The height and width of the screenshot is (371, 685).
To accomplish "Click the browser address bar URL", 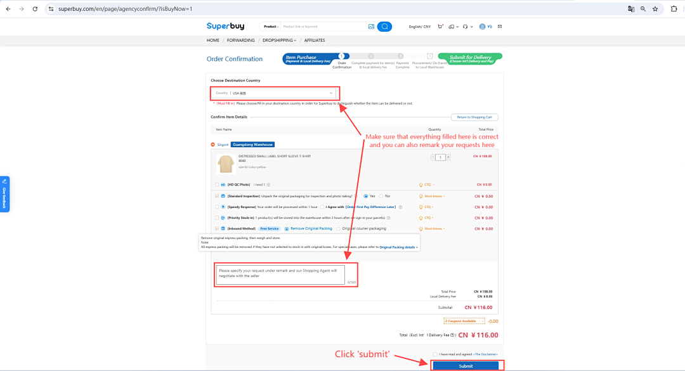I will pos(126,9).
